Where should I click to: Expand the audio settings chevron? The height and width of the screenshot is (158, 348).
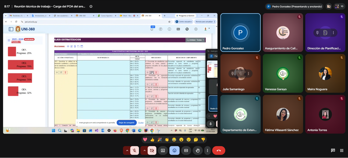[x=127, y=150]
